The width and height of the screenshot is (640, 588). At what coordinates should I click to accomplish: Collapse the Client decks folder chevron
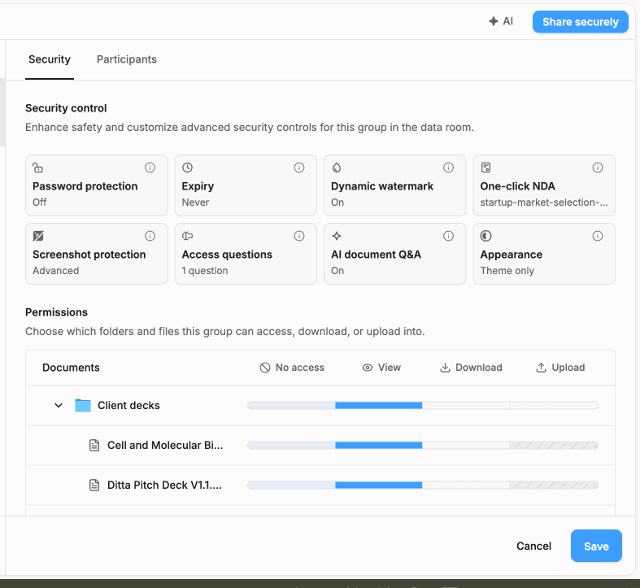click(x=59, y=406)
